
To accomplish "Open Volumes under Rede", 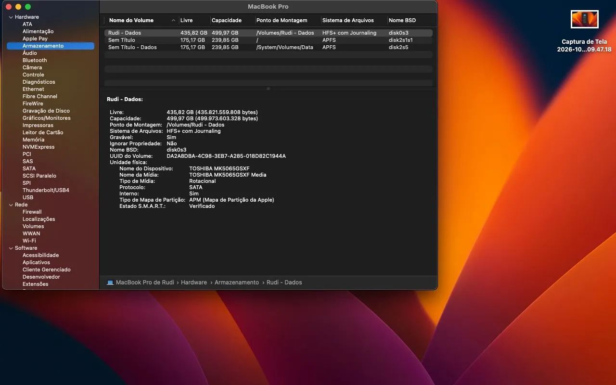I will click(33, 226).
